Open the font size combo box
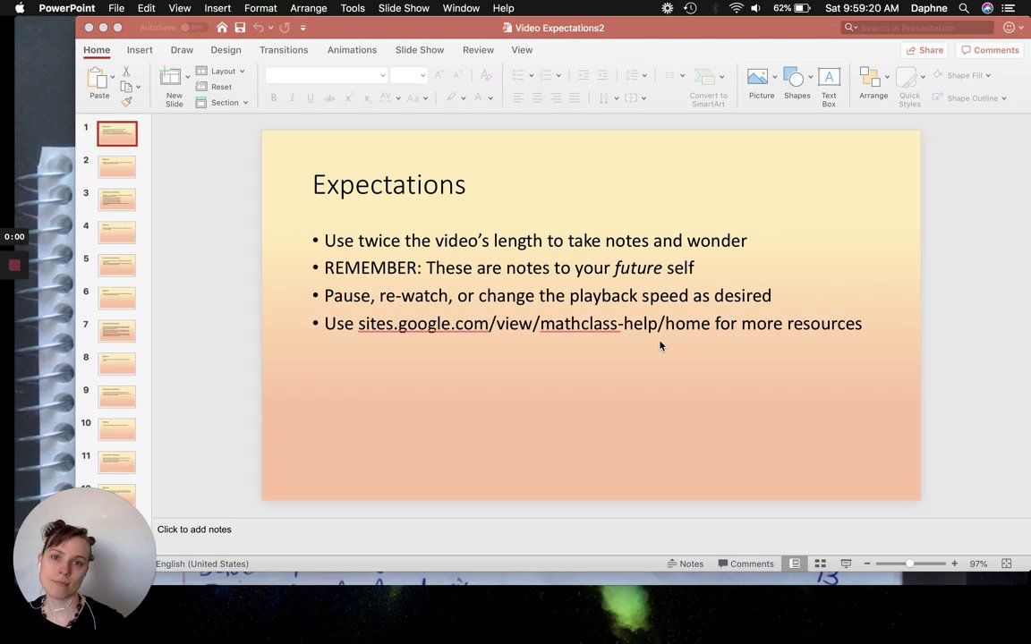The image size is (1031, 644). pos(408,75)
